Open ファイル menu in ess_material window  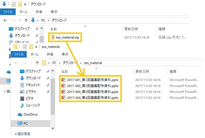(x=18, y=54)
